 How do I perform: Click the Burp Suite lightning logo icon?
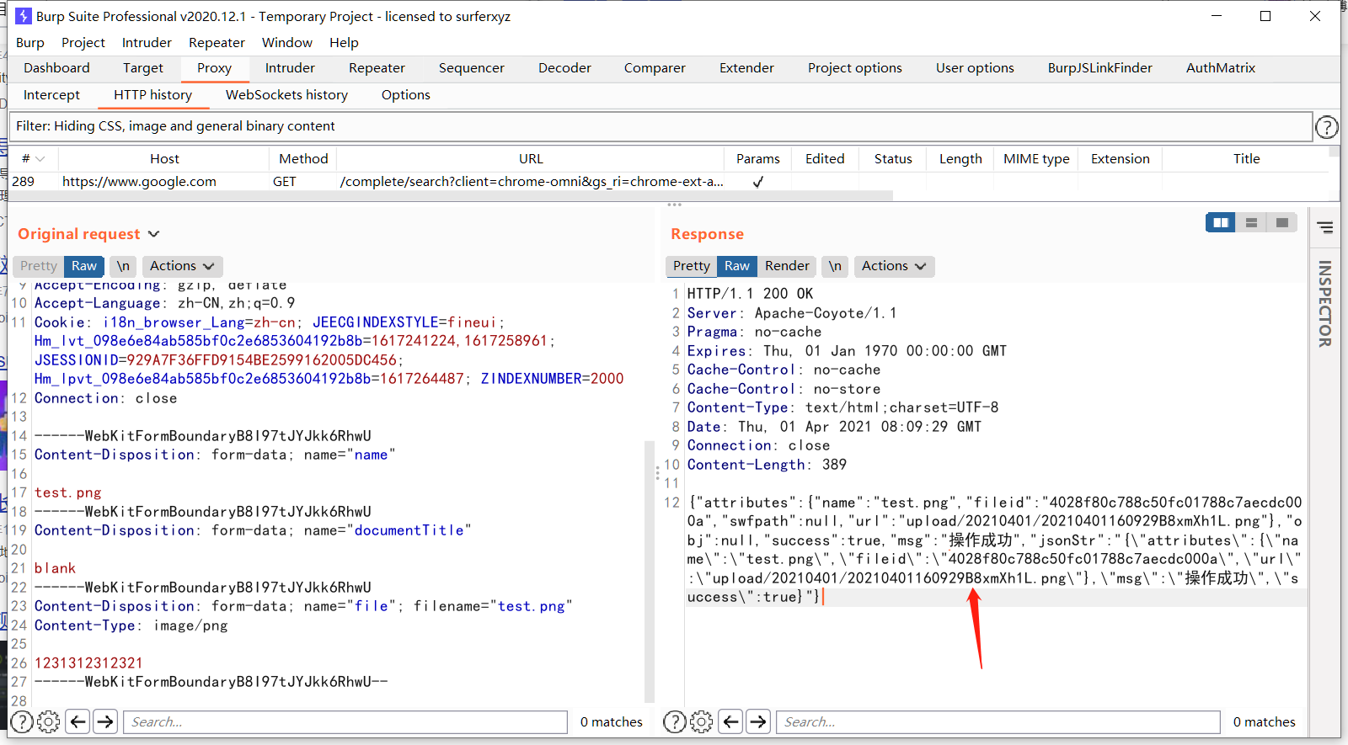click(24, 16)
